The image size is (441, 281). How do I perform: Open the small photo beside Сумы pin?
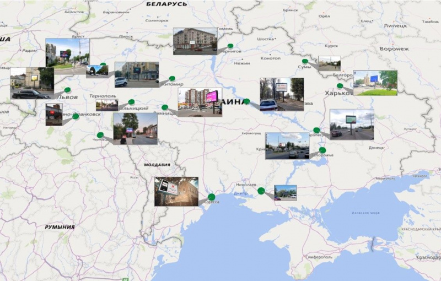tap(329, 63)
